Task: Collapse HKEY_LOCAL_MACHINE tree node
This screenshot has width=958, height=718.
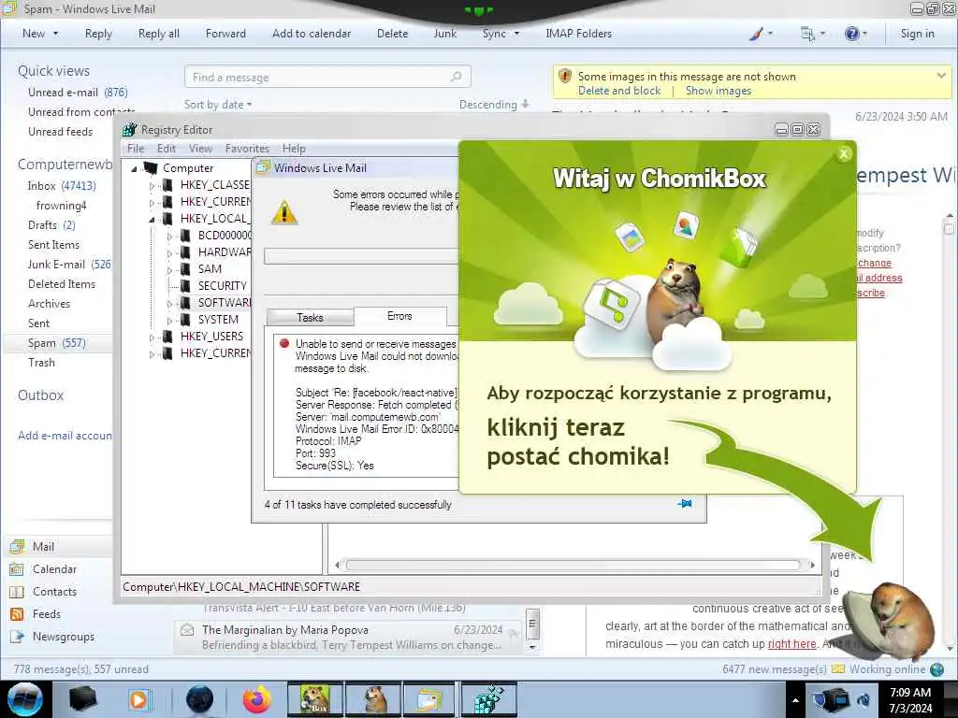Action: [x=152, y=219]
